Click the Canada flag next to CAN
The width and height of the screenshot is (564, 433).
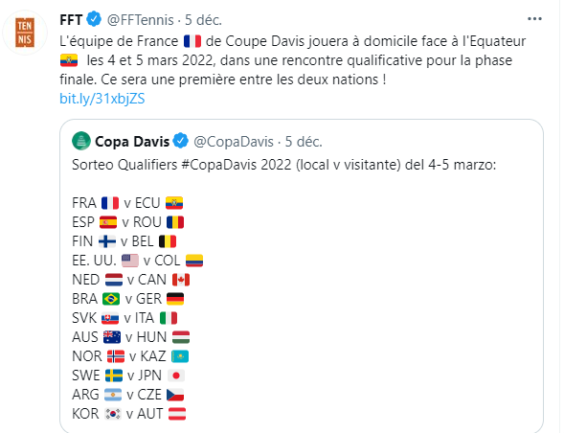[x=181, y=280]
